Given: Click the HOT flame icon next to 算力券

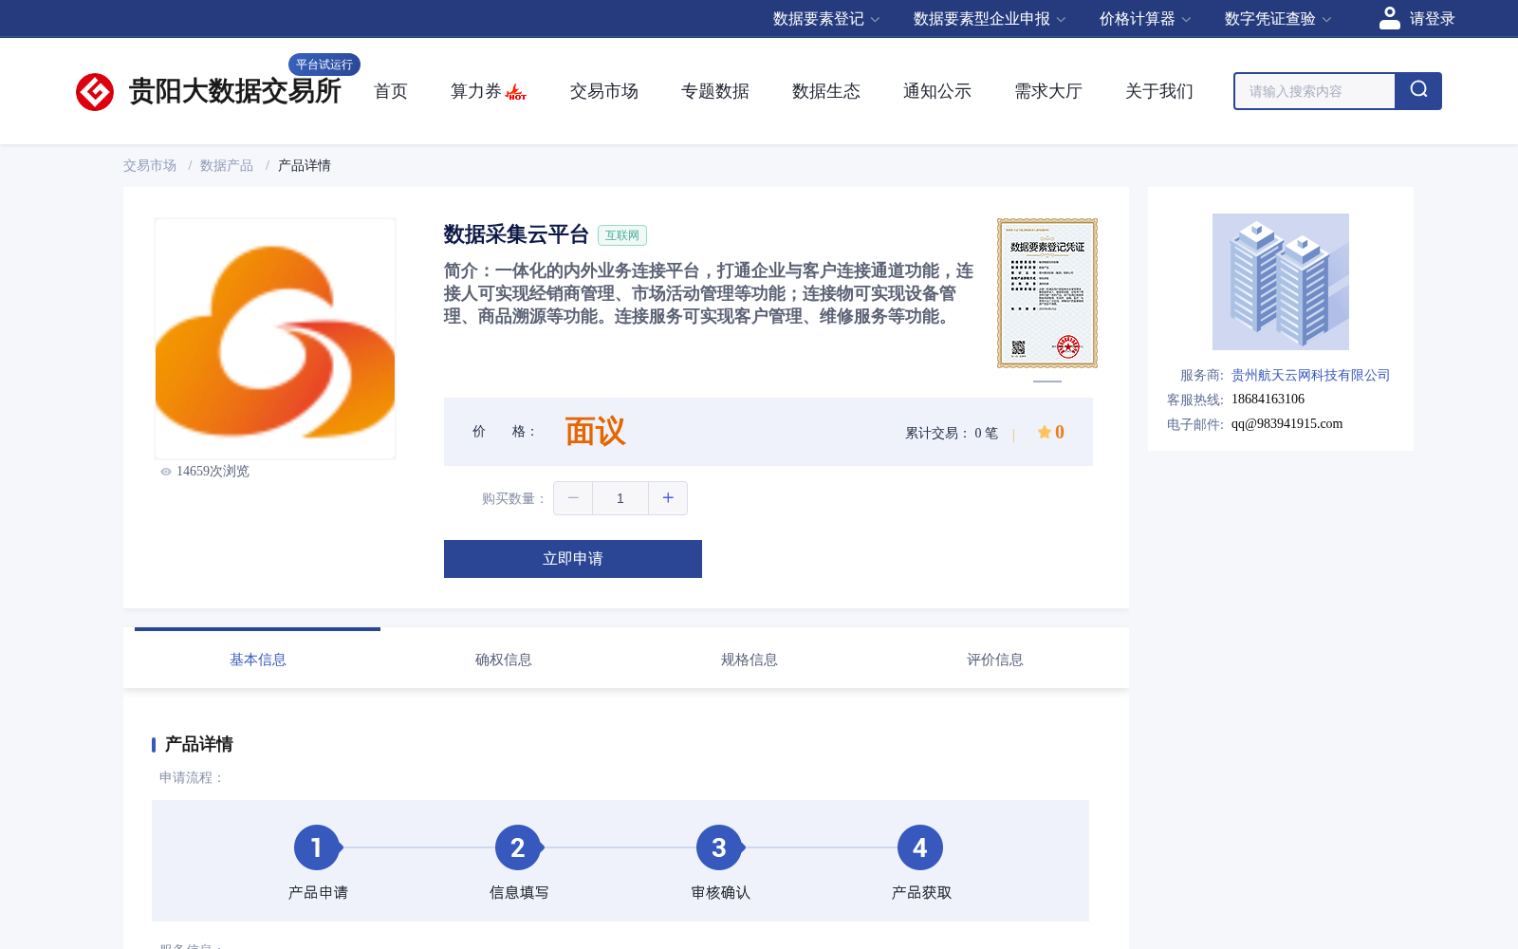Looking at the screenshot, I should click(x=516, y=92).
